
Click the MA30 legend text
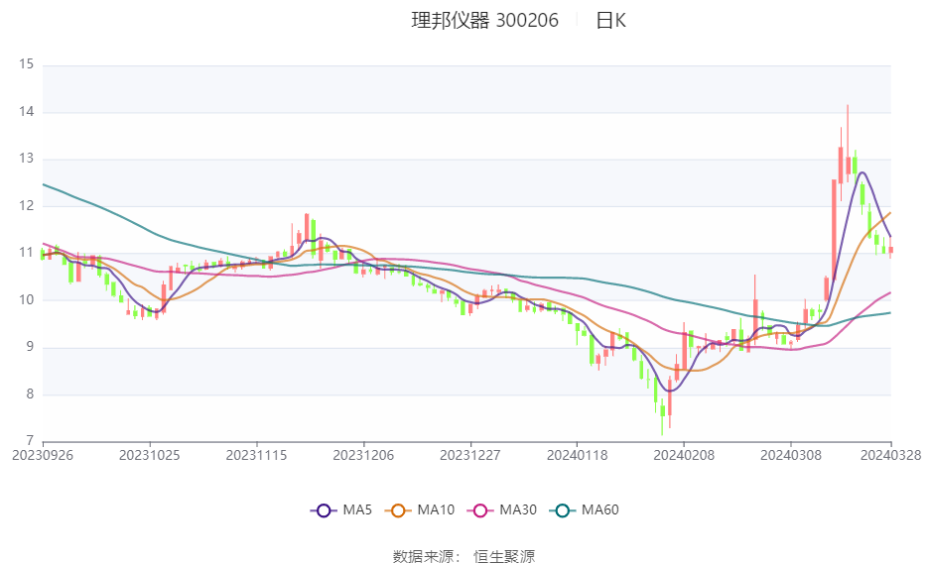click(x=518, y=509)
